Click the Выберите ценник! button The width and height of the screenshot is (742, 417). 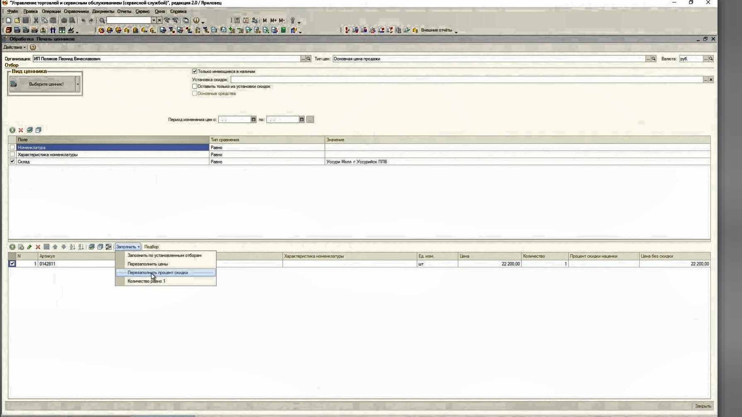[42, 84]
